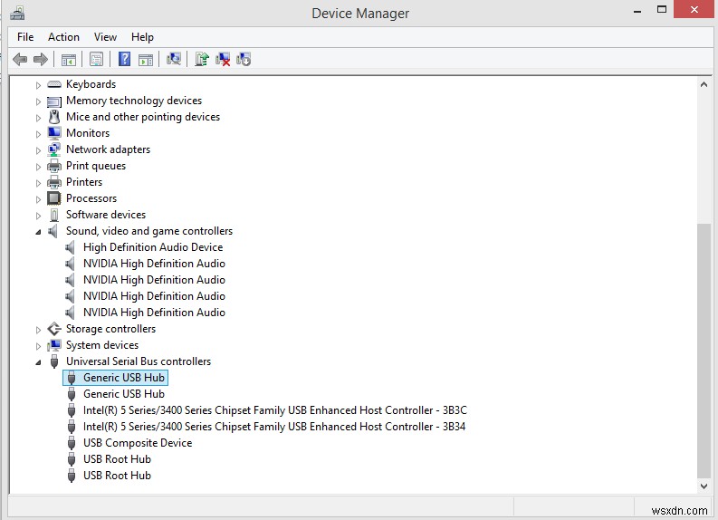Select High Definition Audio Device

(x=153, y=247)
